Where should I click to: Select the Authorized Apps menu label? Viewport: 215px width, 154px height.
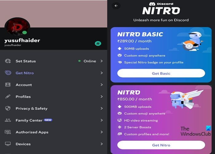tap(32, 132)
